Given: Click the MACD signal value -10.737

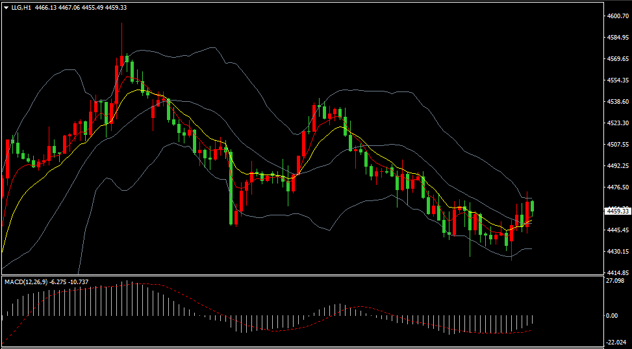Looking at the screenshot, I should click(x=79, y=282).
